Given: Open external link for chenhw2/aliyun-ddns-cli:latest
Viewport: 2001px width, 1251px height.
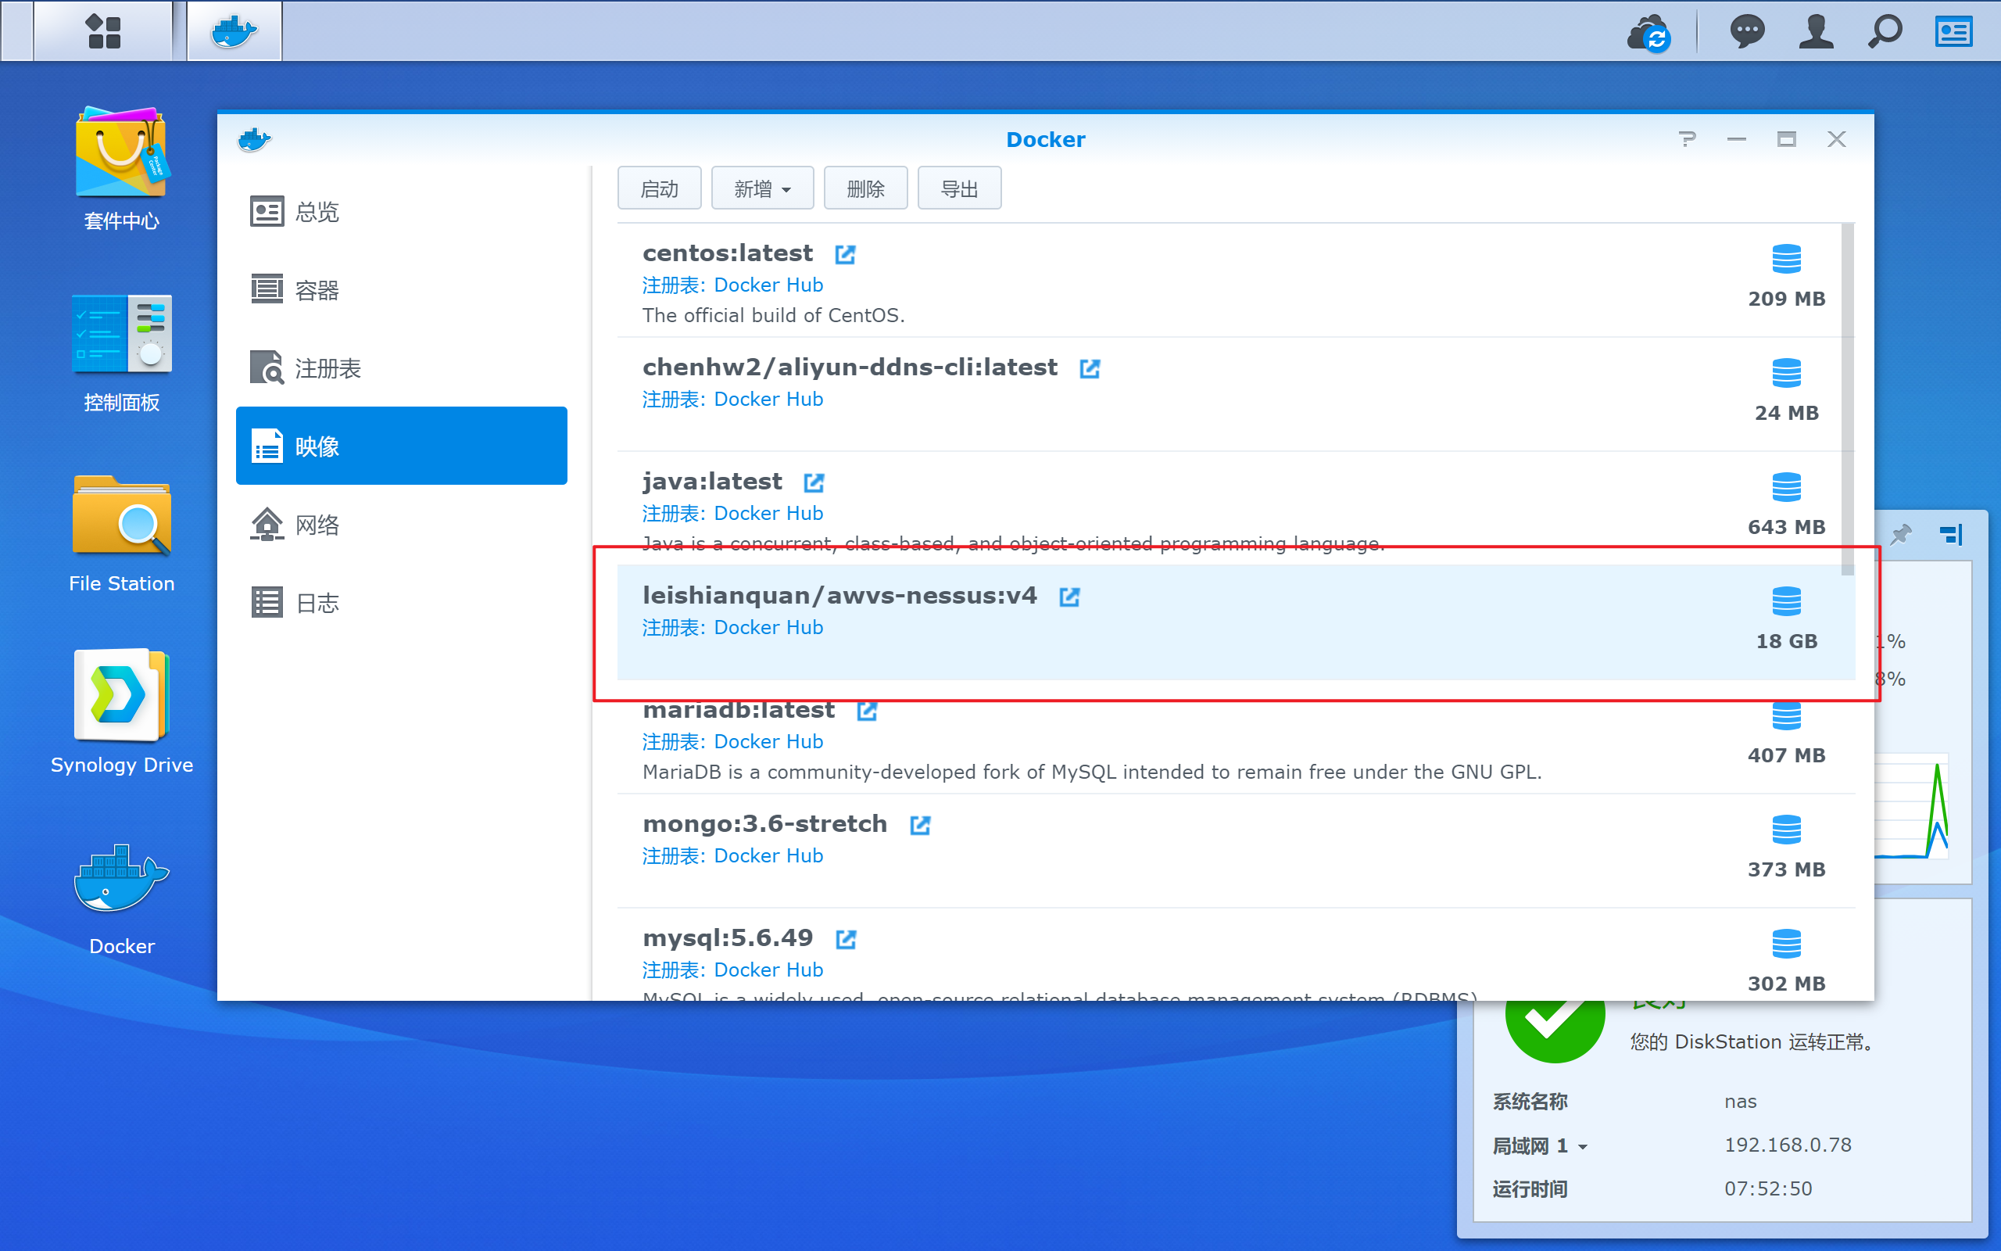Looking at the screenshot, I should 1090,368.
